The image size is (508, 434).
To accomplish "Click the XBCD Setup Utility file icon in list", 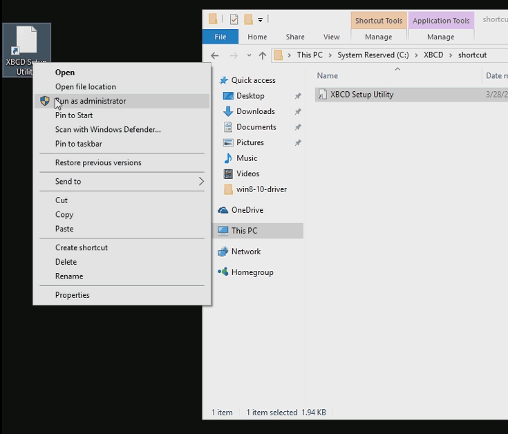I will click(322, 94).
